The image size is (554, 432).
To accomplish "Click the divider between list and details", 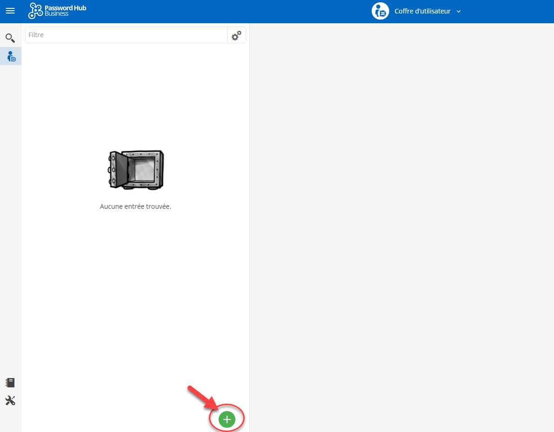I will coord(249,223).
